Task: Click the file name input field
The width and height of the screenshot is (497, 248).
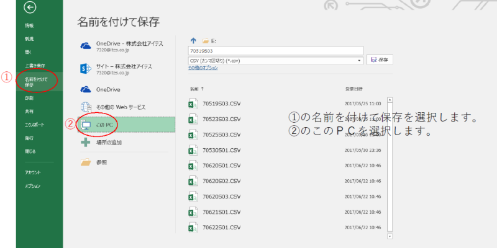Action: click(275, 50)
